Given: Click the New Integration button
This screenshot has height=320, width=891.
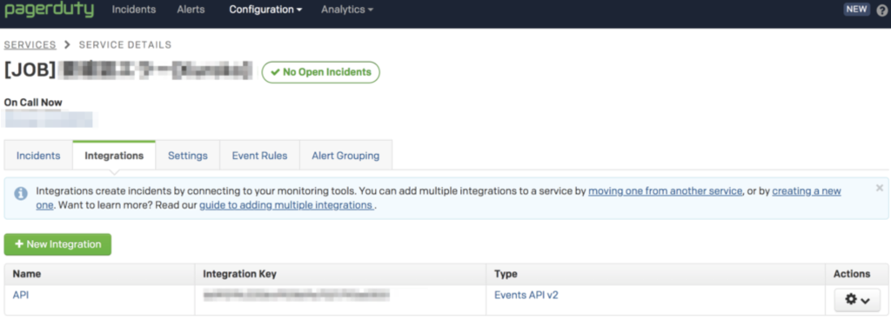Looking at the screenshot, I should (x=57, y=244).
